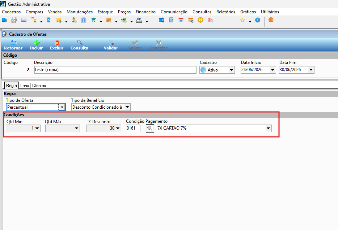338x230 pixels.
Task: Open the Tipo de Benefício dropdown
Action: pos(127,107)
